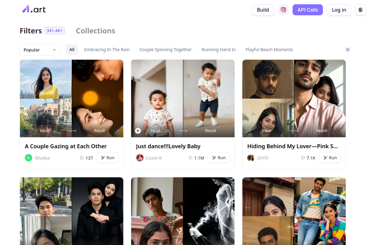
Task: Open the couple gazing card thumbnail
Action: click(x=72, y=98)
